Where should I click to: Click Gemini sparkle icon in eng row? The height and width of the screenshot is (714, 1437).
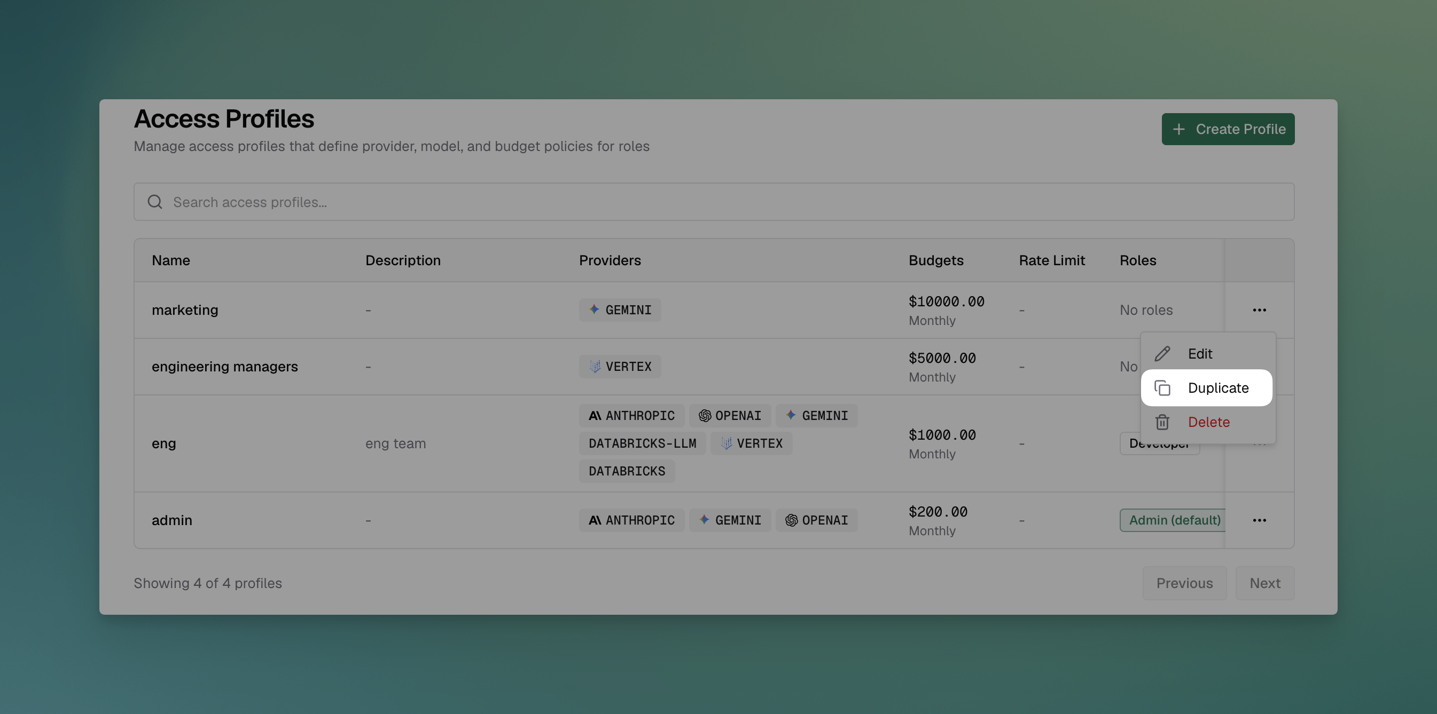click(x=791, y=415)
